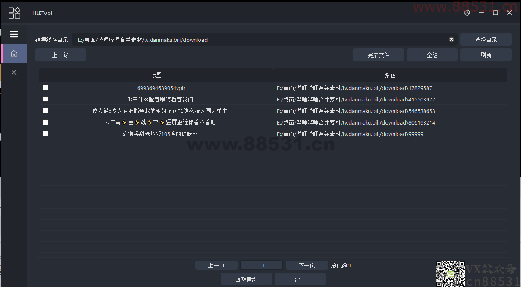Click the page number input field
Image resolution: width=521 pixels, height=287 pixels.
pyautogui.click(x=262, y=265)
